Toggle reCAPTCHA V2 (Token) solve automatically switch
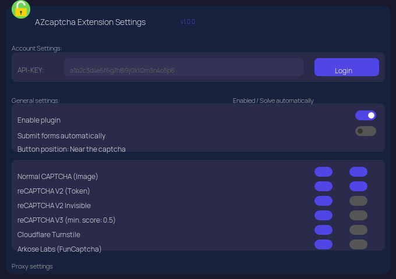396x279 pixels. coord(358,186)
